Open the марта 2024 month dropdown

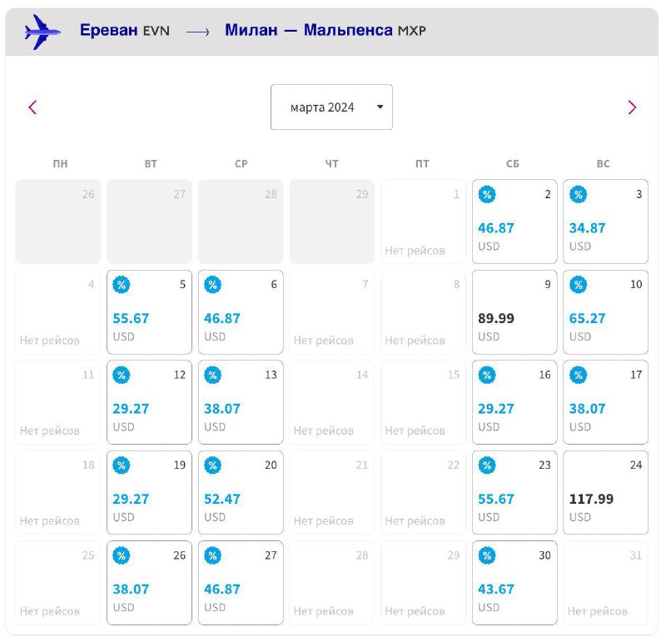(x=331, y=107)
